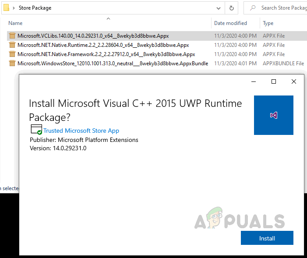Expand the address bar history dropdown
Image resolution: width=307 pixels, height=258 pixels.
218,8
